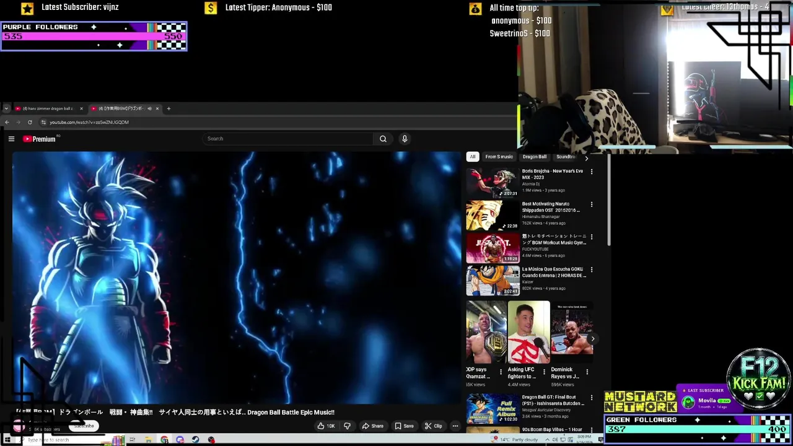The image size is (793, 446).
Task: Open menu for Boris Brejcha video
Action: coord(592,172)
